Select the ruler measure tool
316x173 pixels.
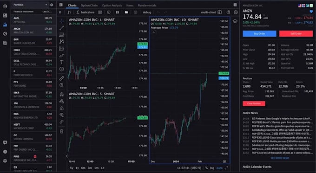(62, 78)
